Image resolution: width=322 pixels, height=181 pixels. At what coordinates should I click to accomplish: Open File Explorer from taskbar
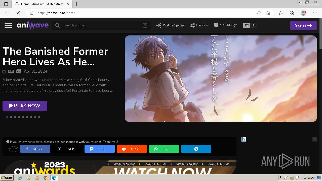(x=28, y=178)
